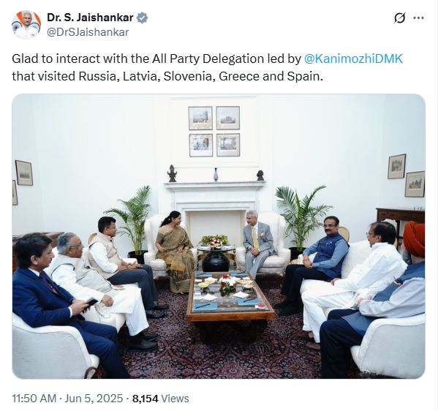
Task: Click the Jun 5, 2025 date
Action: tap(94, 399)
